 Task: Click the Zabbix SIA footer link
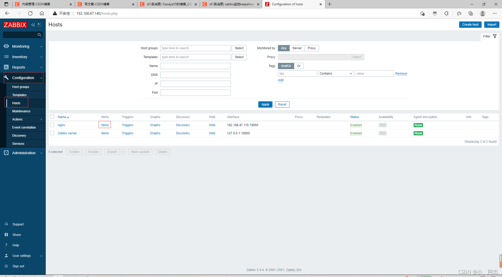pyautogui.click(x=294, y=270)
